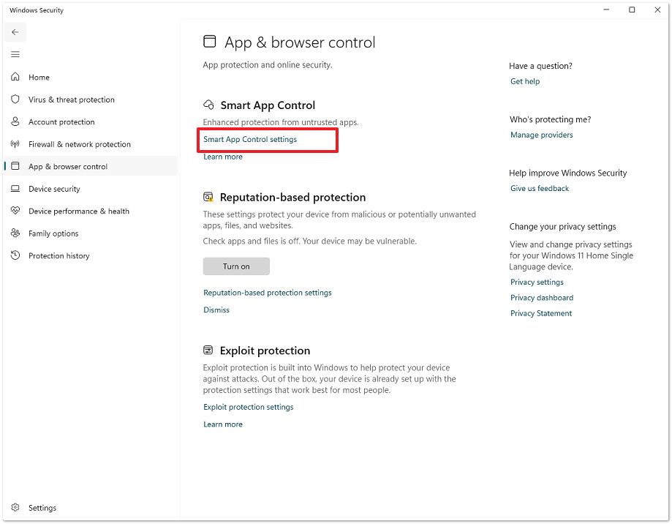Viewport: 672px width, 524px height.
Task: Click the Account protection person icon
Action: point(15,121)
